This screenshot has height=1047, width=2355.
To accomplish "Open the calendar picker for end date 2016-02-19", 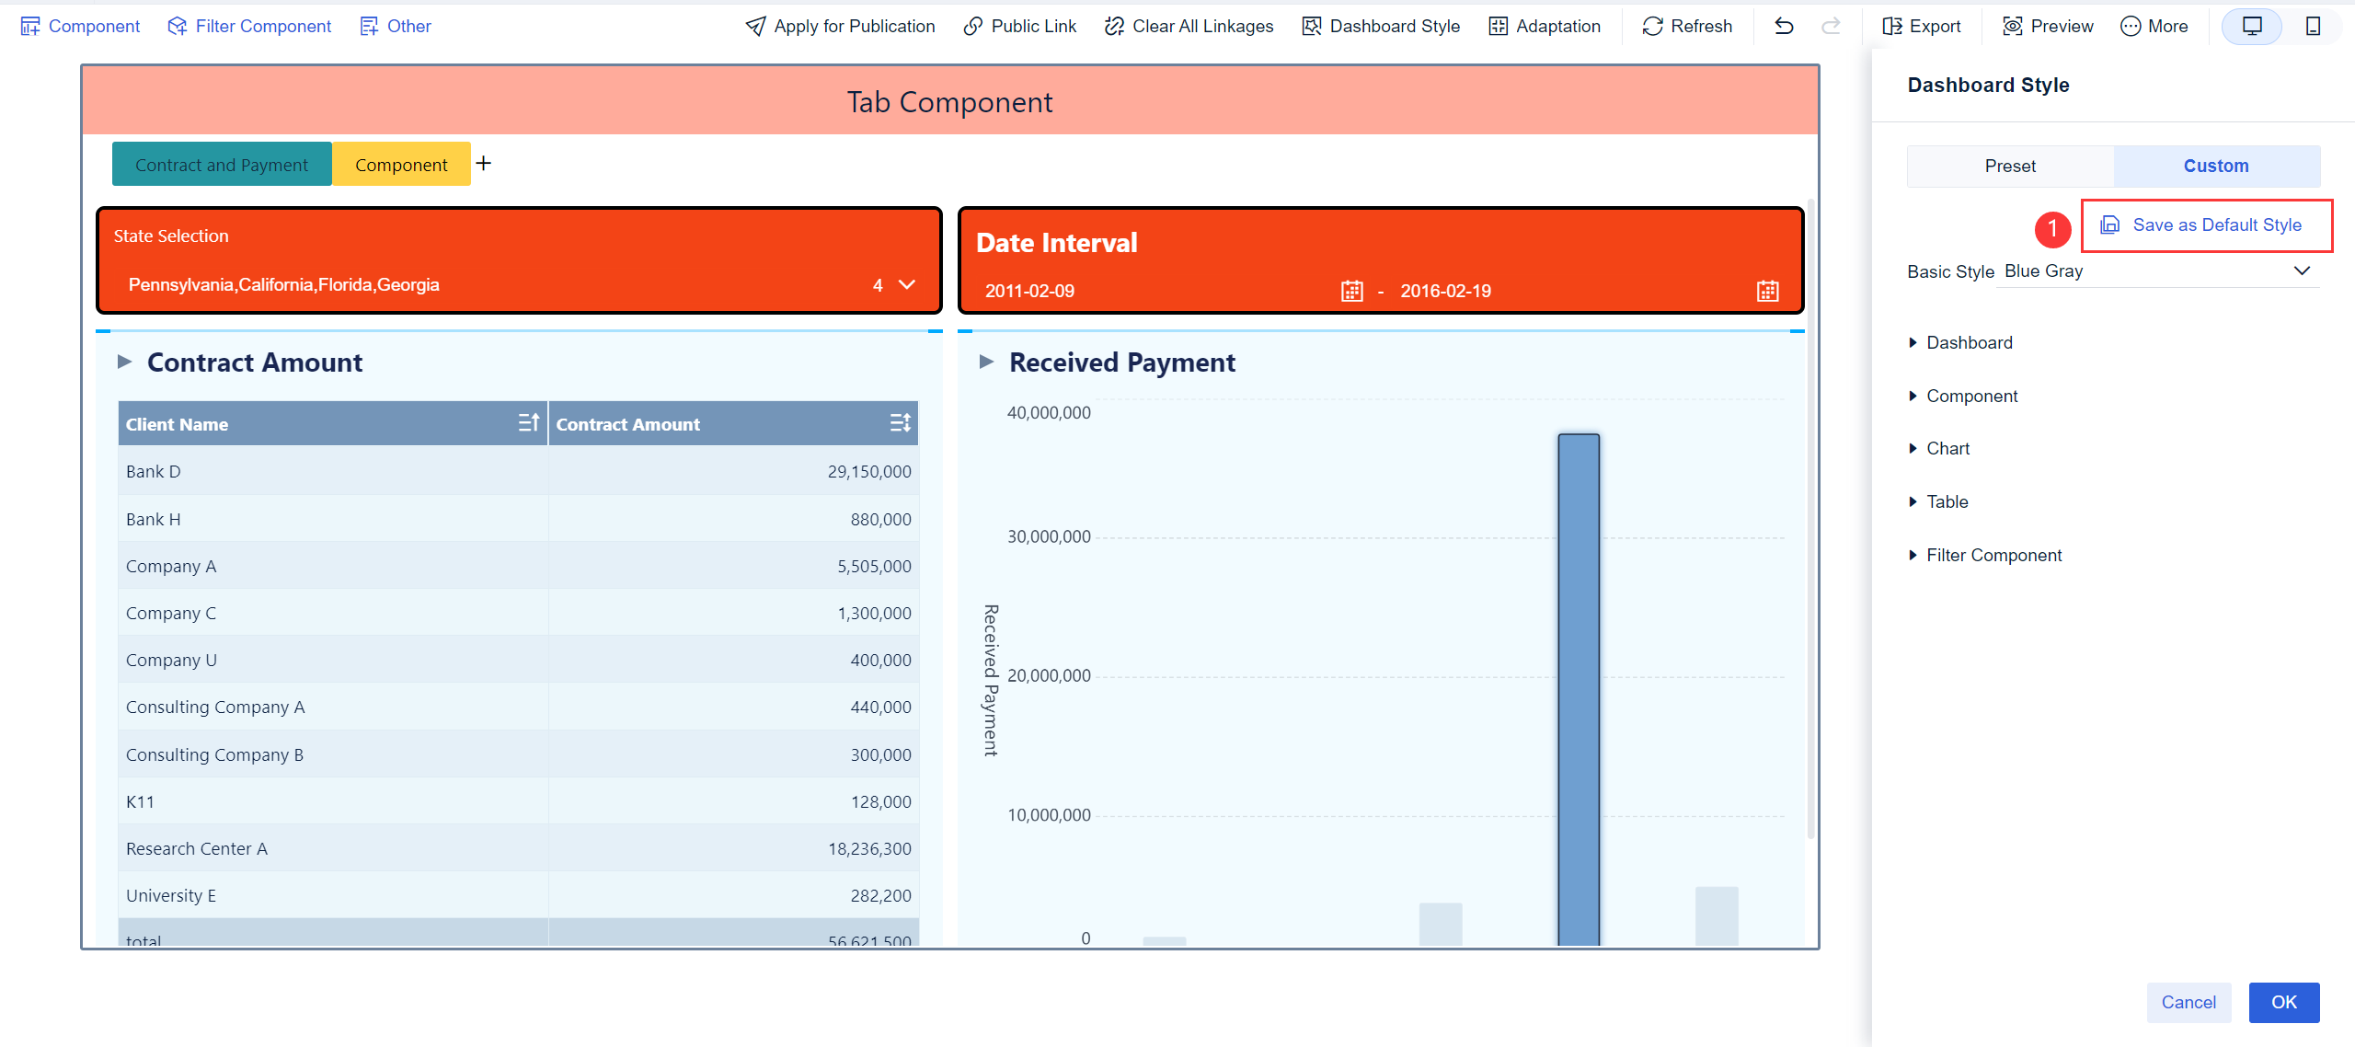I will pos(1767,290).
